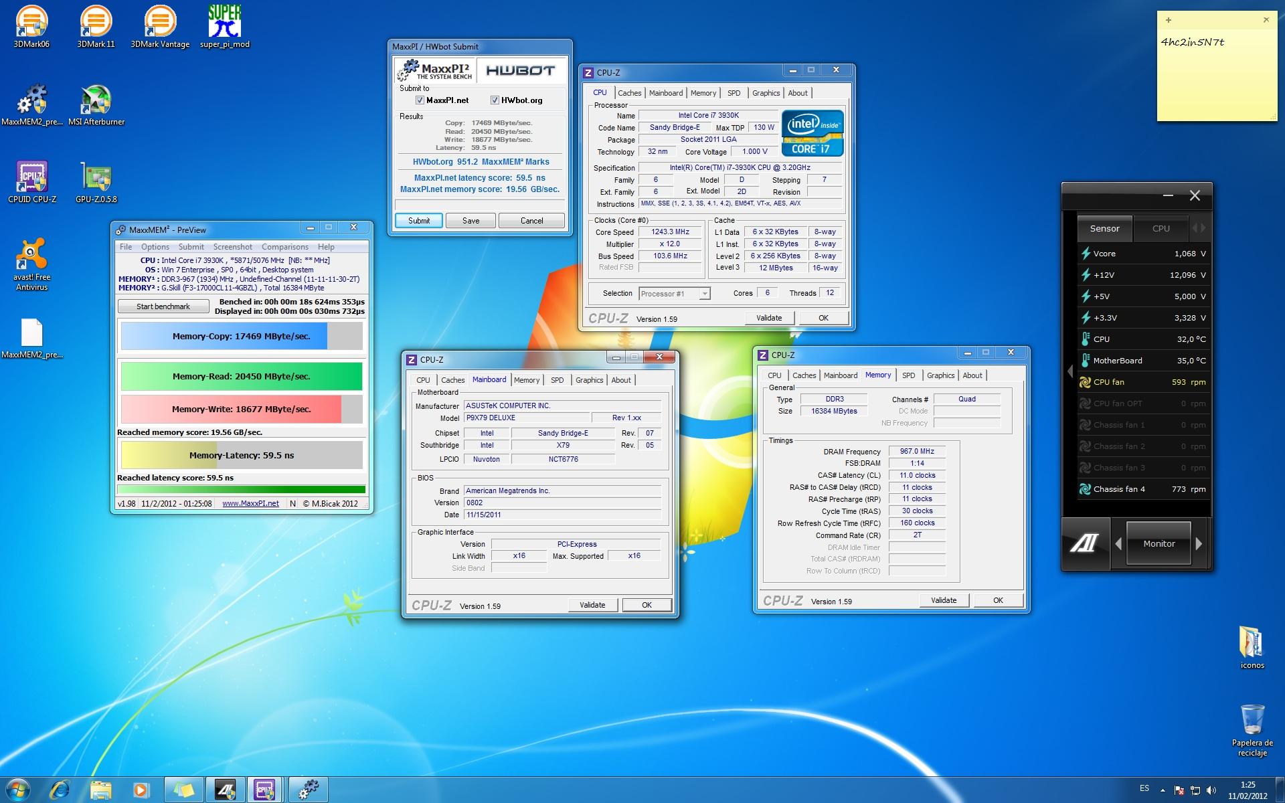The width and height of the screenshot is (1285, 803).
Task: Switch to the CPU tab in AI Suite monitor
Action: [1161, 228]
